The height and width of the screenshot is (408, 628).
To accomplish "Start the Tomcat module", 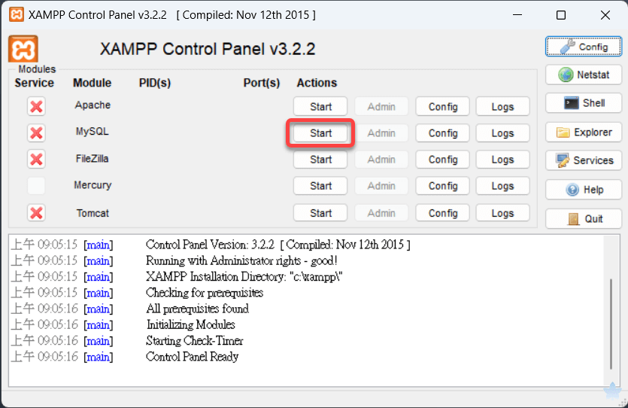I will tap(320, 213).
